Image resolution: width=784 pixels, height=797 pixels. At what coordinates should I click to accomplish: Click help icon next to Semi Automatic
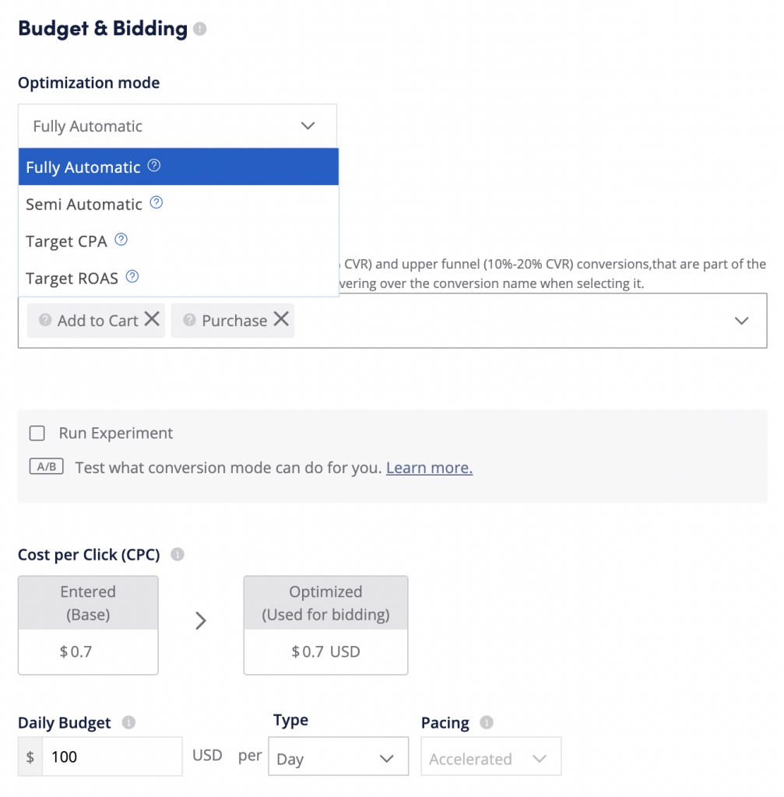coord(156,203)
